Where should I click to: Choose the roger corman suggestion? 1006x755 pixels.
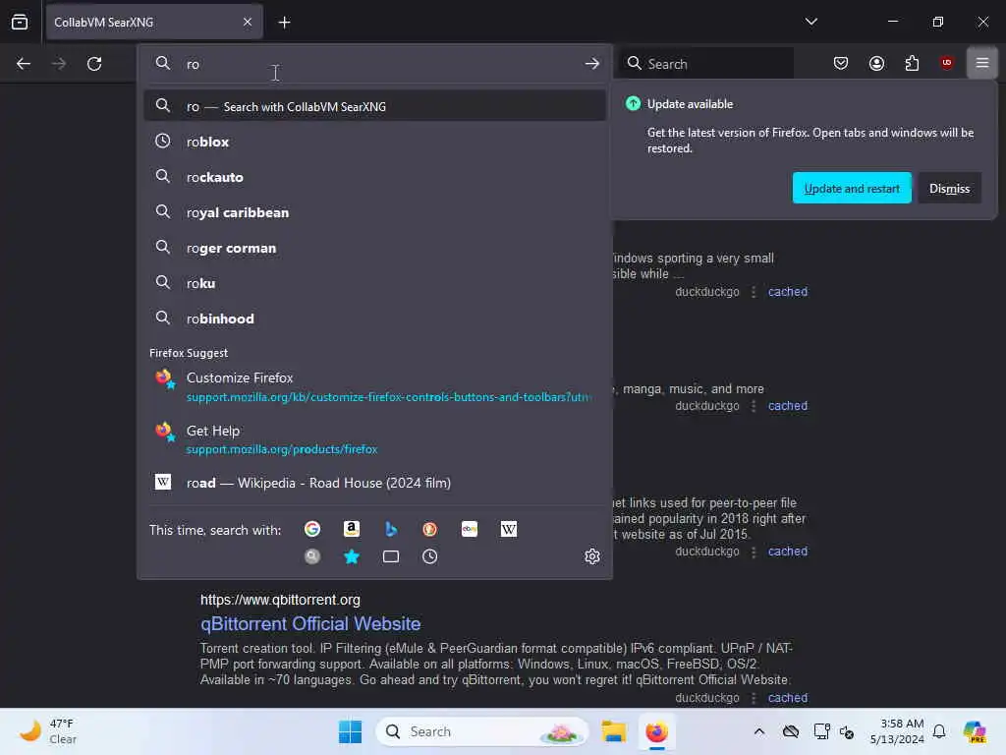374,248
